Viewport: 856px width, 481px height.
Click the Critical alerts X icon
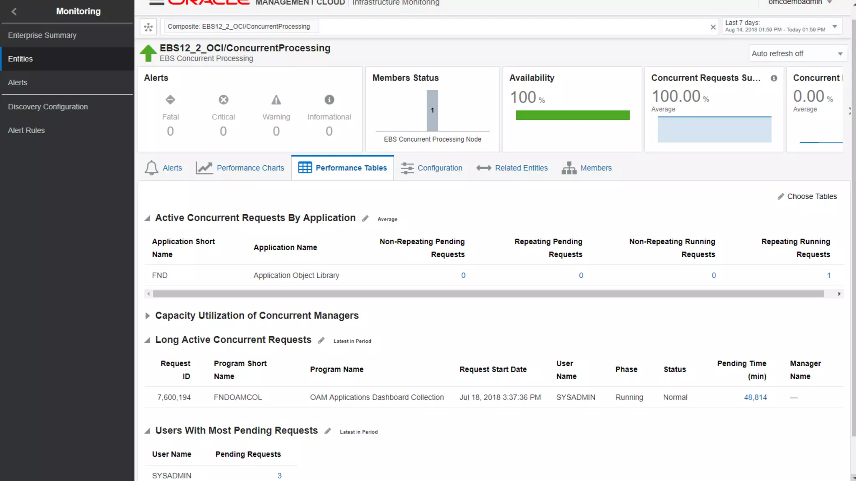(x=224, y=100)
